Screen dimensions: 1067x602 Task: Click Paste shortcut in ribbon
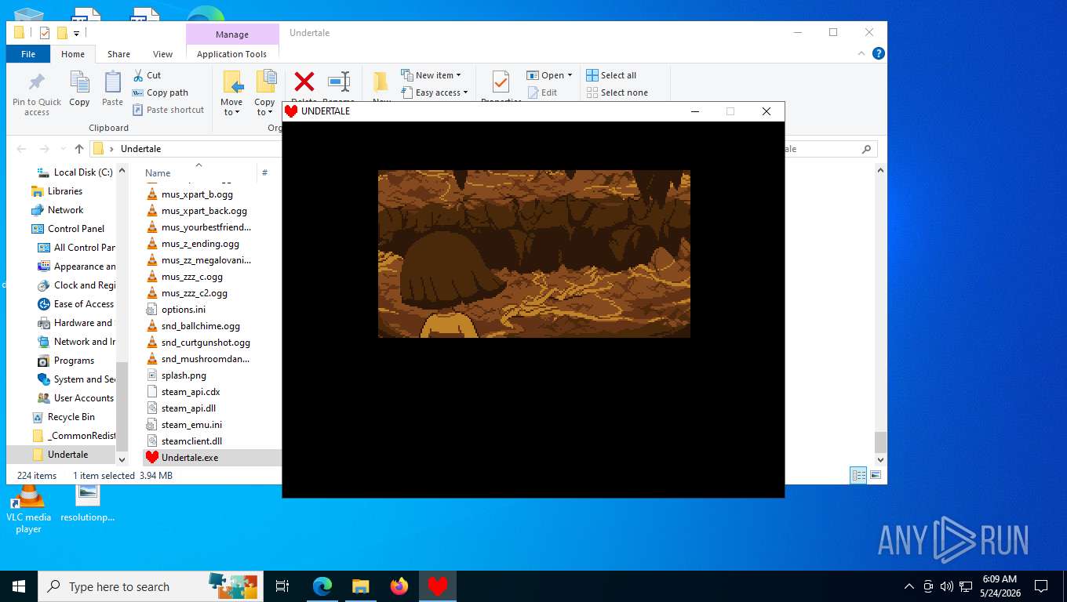(x=168, y=110)
